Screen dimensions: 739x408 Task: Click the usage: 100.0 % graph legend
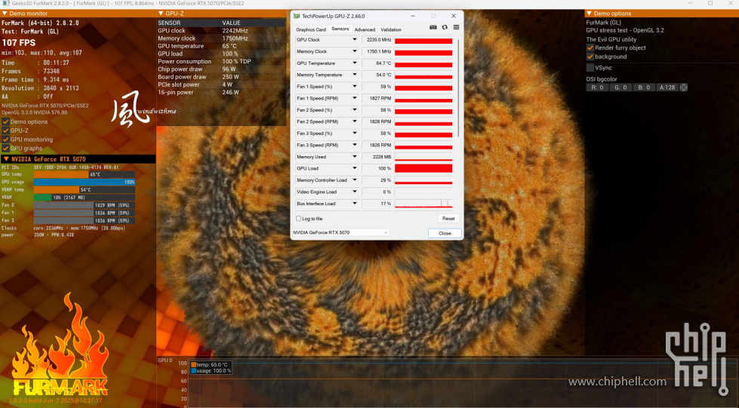[211, 371]
